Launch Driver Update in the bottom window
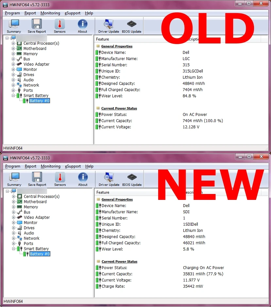The height and width of the screenshot is (307, 271). [x=109, y=179]
